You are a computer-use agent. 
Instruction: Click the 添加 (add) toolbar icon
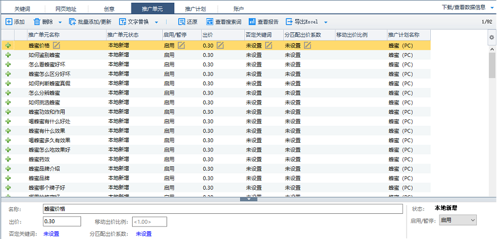pos(9,22)
